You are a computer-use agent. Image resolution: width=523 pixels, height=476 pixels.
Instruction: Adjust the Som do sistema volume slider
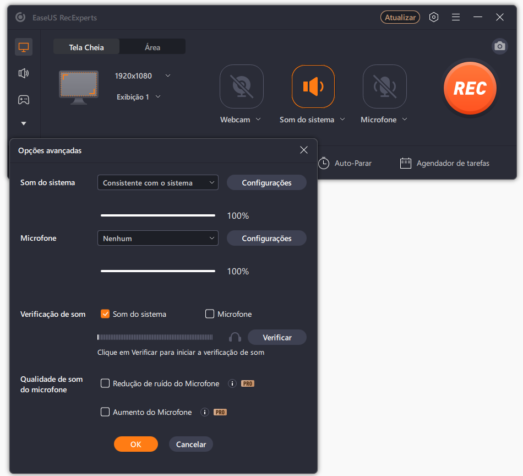click(158, 215)
